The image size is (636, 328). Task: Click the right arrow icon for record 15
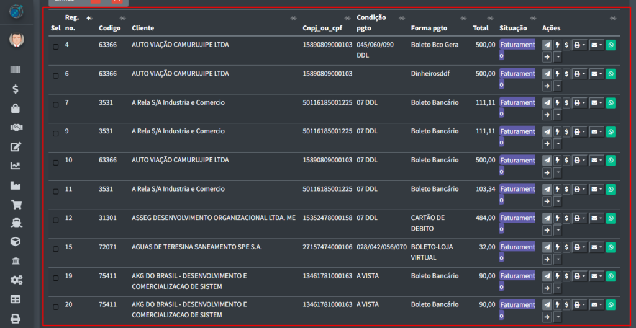(547, 259)
